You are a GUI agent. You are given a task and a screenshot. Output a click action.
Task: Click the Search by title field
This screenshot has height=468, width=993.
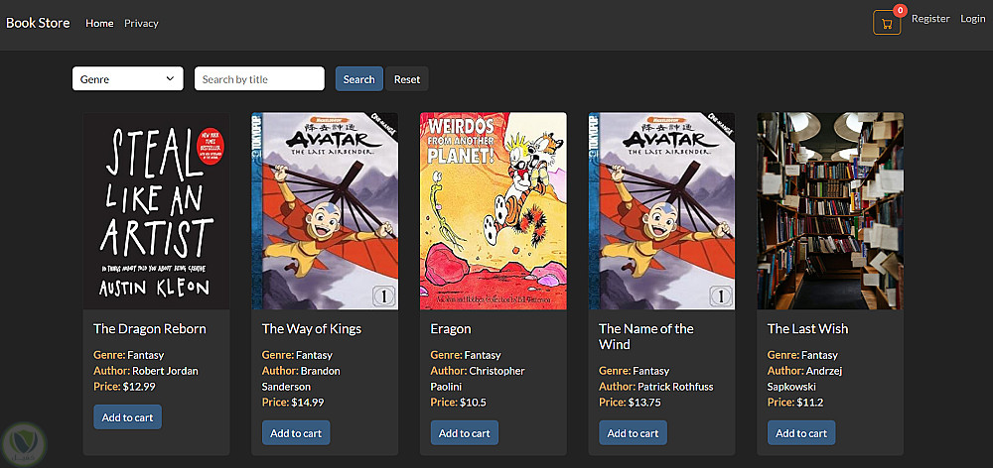[x=259, y=79]
